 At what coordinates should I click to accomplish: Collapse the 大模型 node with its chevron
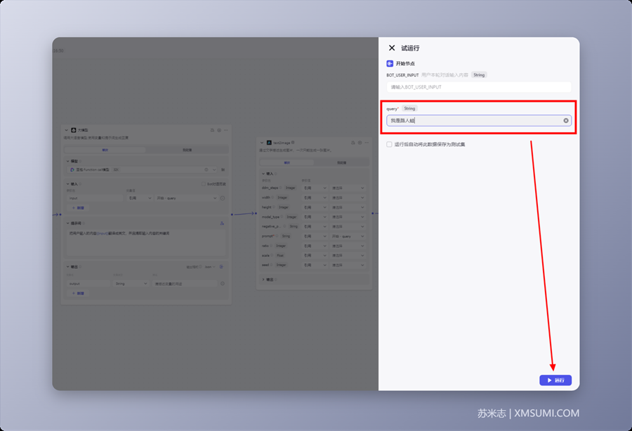pyautogui.click(x=67, y=130)
